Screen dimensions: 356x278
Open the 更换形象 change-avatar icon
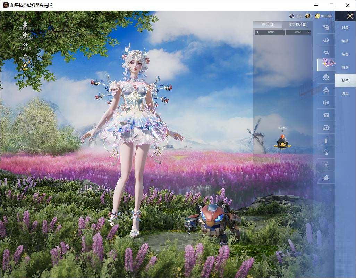click(25, 24)
